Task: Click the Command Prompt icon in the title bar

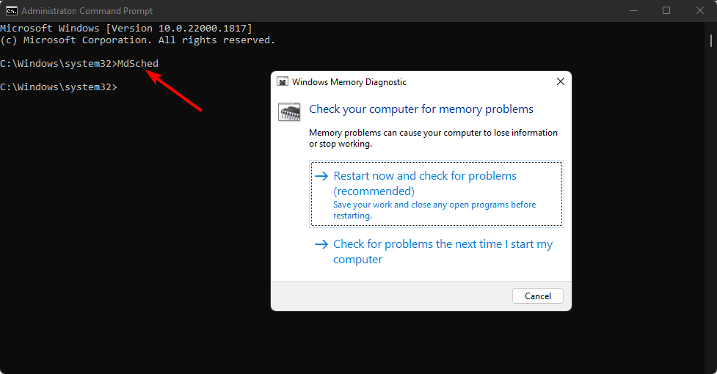Action: [x=12, y=10]
